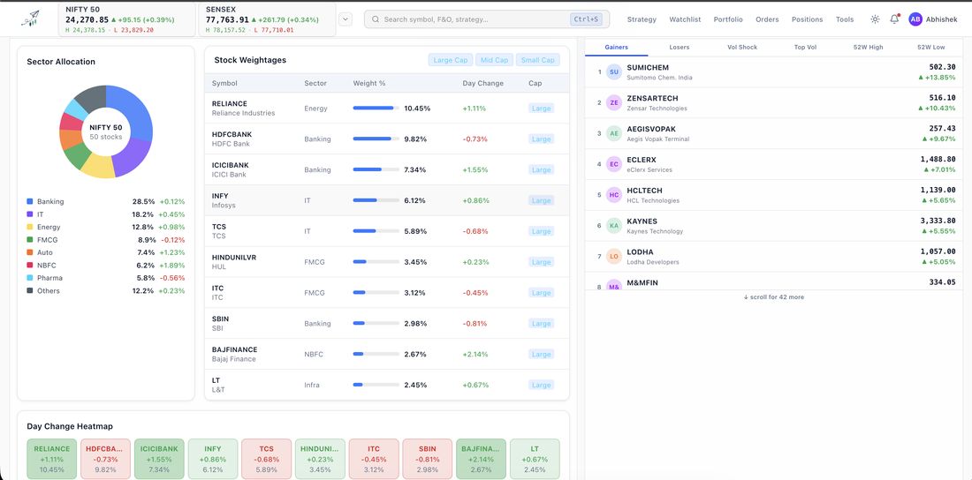972x480 pixels.
Task: Toggle the Large Cap filter
Action: pyautogui.click(x=451, y=60)
